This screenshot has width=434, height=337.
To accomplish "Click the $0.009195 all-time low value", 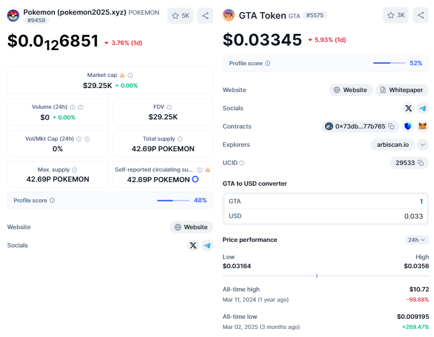I will 413,317.
